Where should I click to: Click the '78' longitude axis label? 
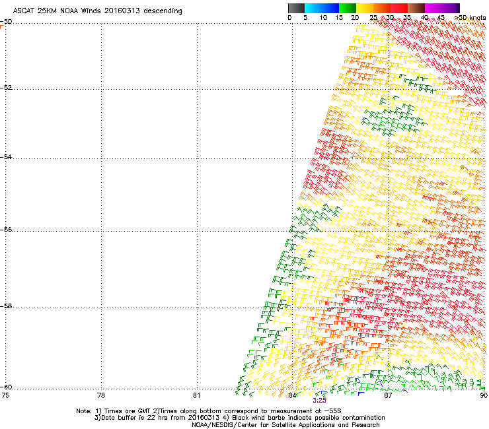(101, 395)
